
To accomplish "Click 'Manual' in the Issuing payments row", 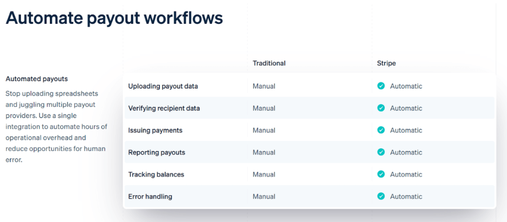I will pyautogui.click(x=264, y=131).
